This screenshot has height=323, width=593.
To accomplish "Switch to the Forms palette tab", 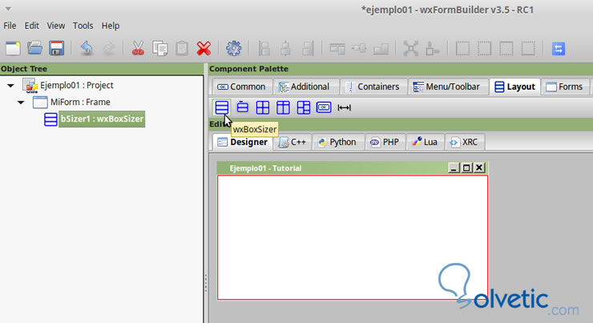I will point(565,87).
